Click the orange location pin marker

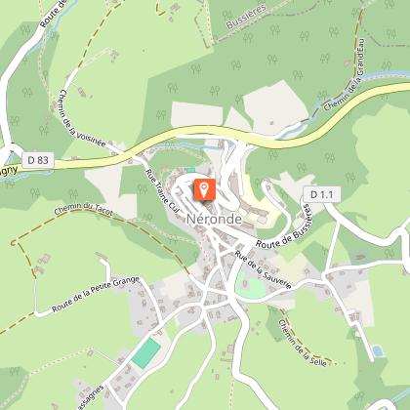205,189
